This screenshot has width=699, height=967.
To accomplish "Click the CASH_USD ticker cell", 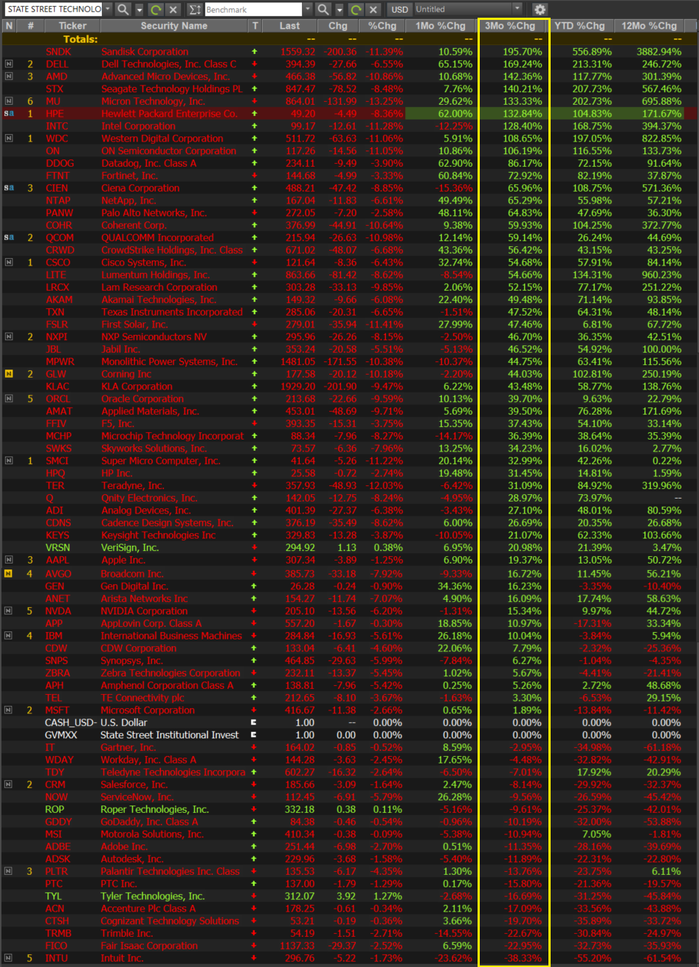I will (x=71, y=723).
